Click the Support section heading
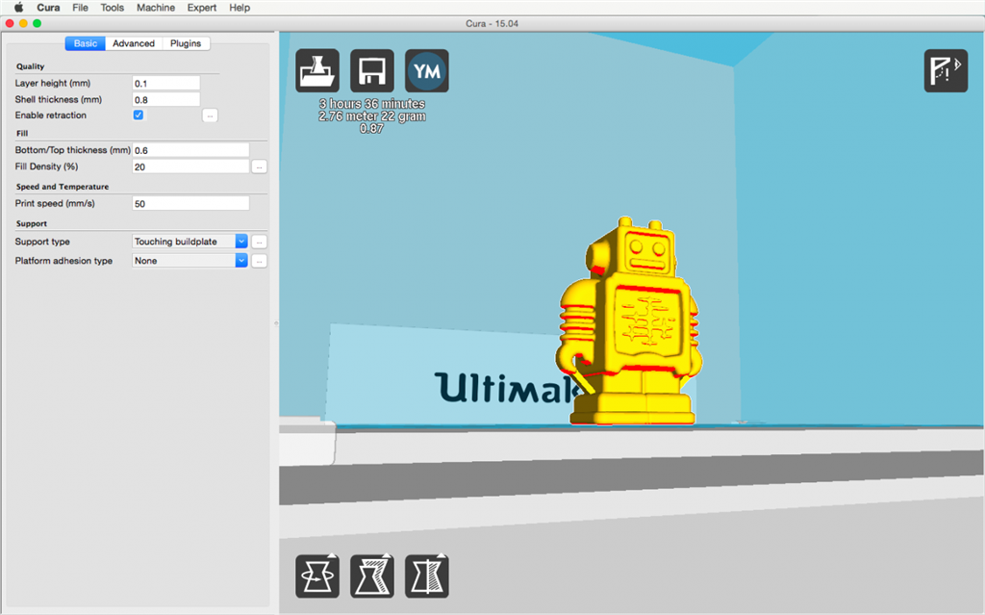 tap(32, 224)
